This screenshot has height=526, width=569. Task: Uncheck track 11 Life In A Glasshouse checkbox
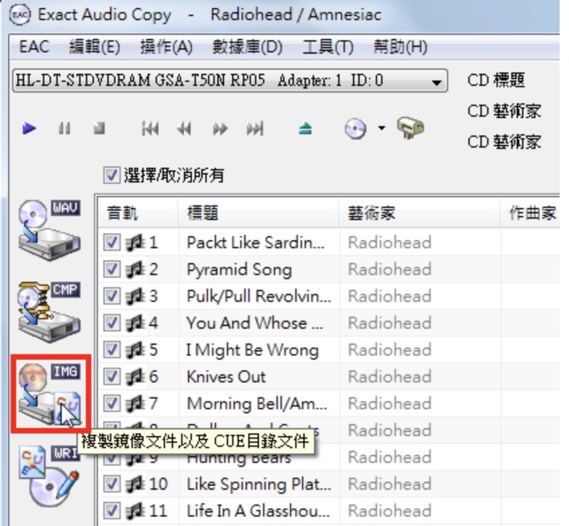coord(111,511)
